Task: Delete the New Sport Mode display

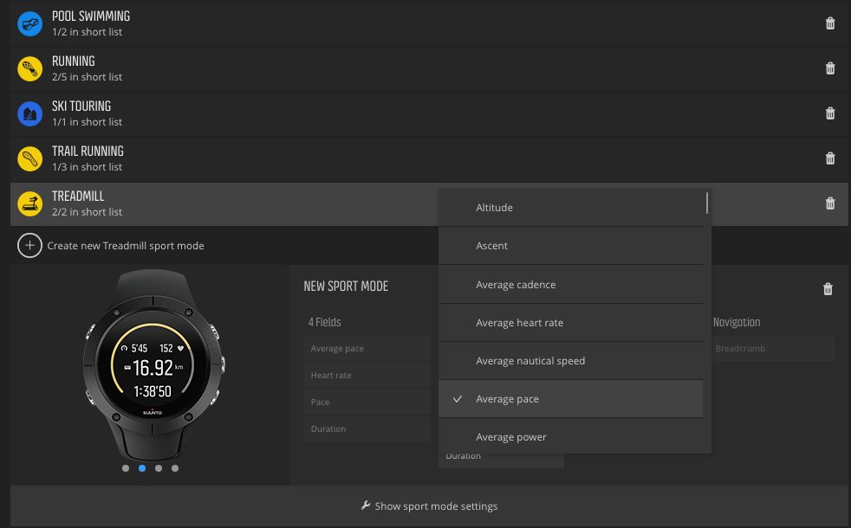Action: pos(828,289)
